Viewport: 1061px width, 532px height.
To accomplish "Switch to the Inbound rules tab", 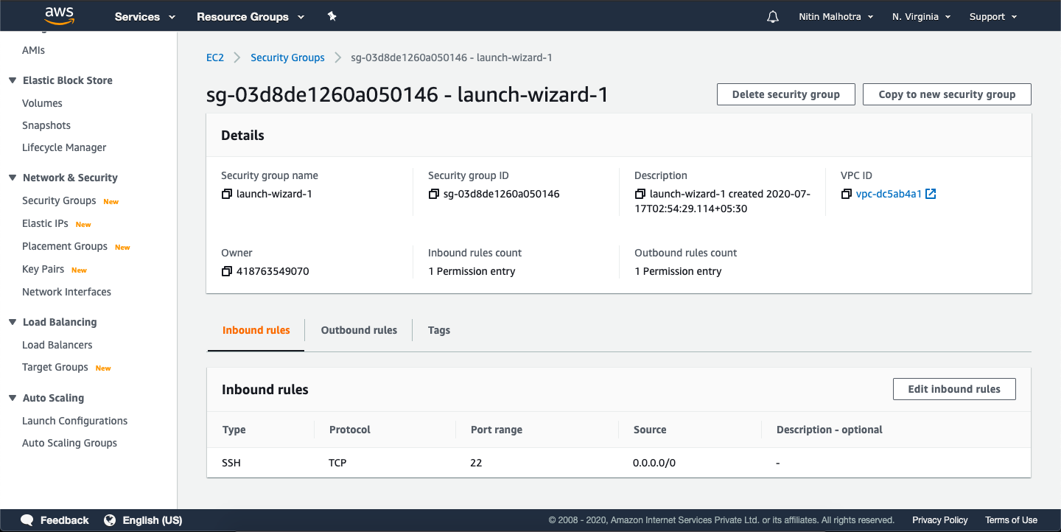I will pyautogui.click(x=256, y=330).
